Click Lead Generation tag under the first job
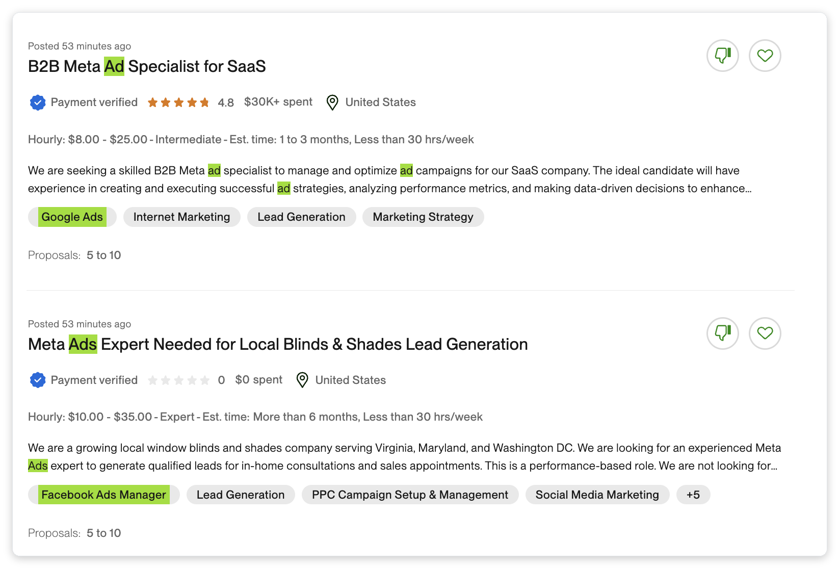Screen dimensions: 839x568 (x=301, y=217)
